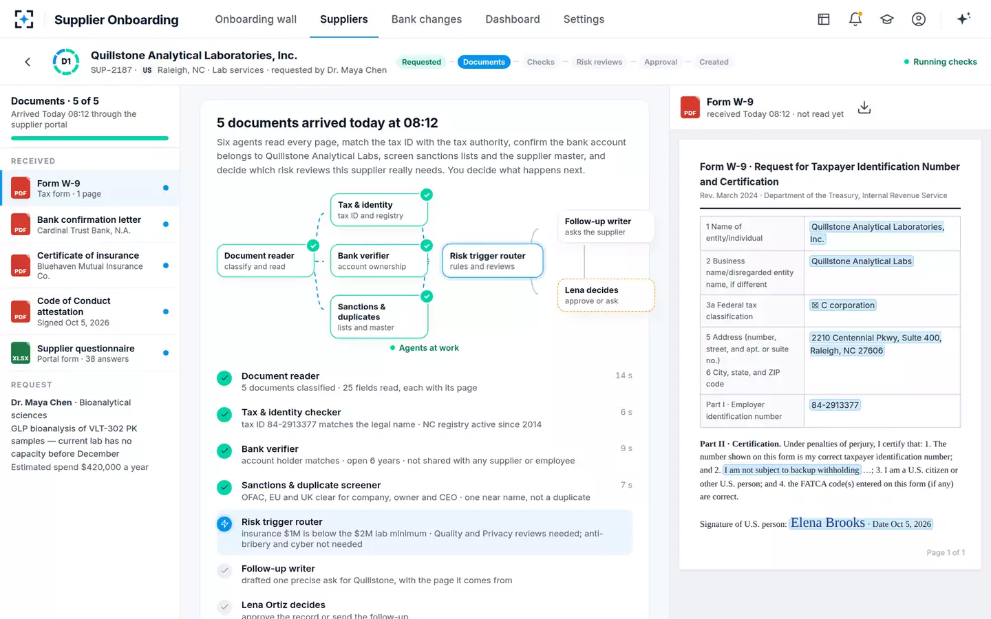This screenshot has height=619, width=991.
Task: Click the Risk trigger router diagram node
Action: (493, 261)
